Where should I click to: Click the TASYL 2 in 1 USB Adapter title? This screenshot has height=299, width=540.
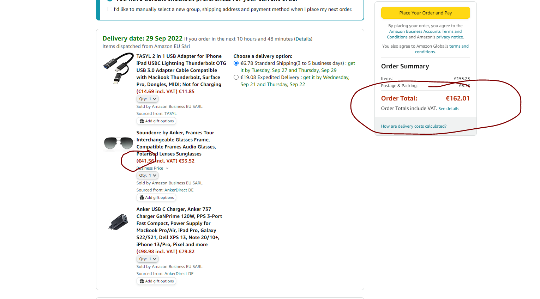[181, 70]
